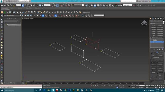Screen dimensions: 165x92
Task: Select highlighted Spline sub-object level
Action: coord(157,42)
